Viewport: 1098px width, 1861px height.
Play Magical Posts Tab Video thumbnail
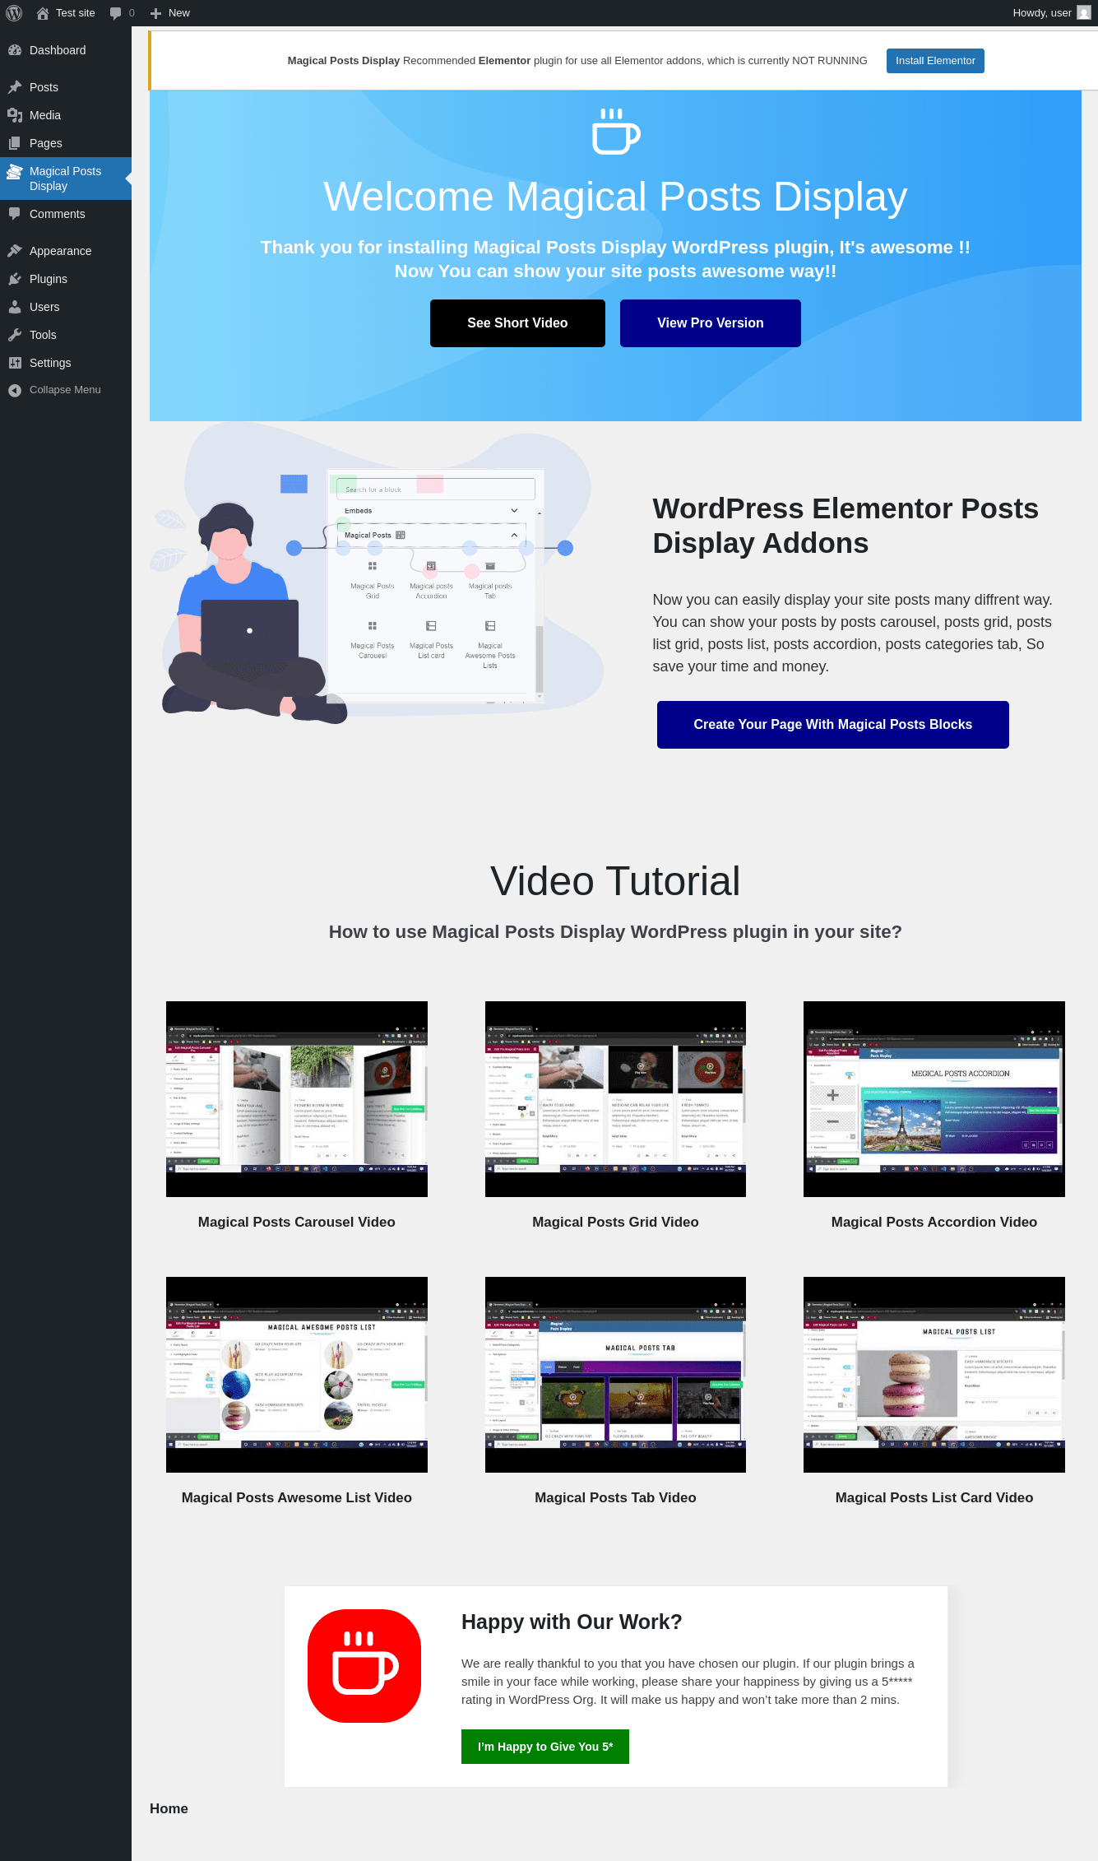click(x=615, y=1375)
